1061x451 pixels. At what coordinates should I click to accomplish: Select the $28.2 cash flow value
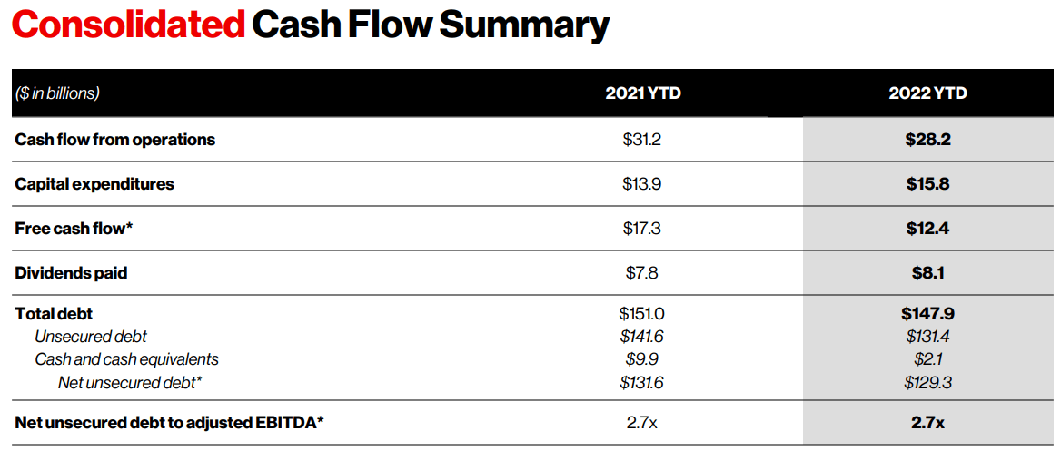tap(927, 140)
